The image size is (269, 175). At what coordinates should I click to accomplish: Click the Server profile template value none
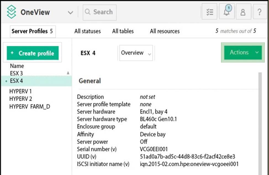[x=146, y=104]
